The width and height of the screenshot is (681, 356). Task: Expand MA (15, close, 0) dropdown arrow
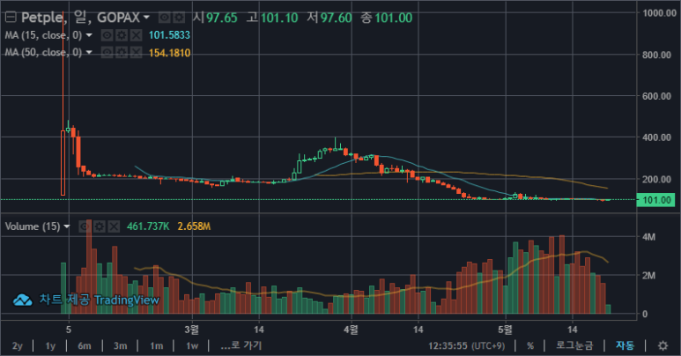click(x=89, y=34)
